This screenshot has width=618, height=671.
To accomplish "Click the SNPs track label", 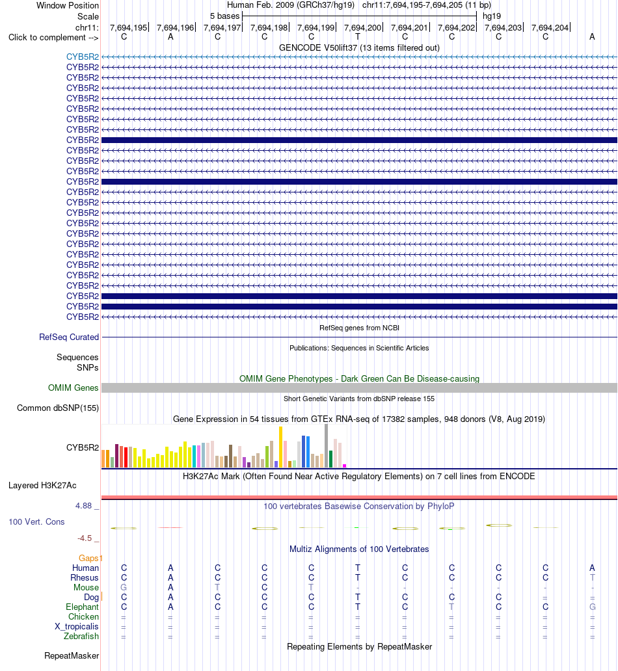I will click(88, 367).
